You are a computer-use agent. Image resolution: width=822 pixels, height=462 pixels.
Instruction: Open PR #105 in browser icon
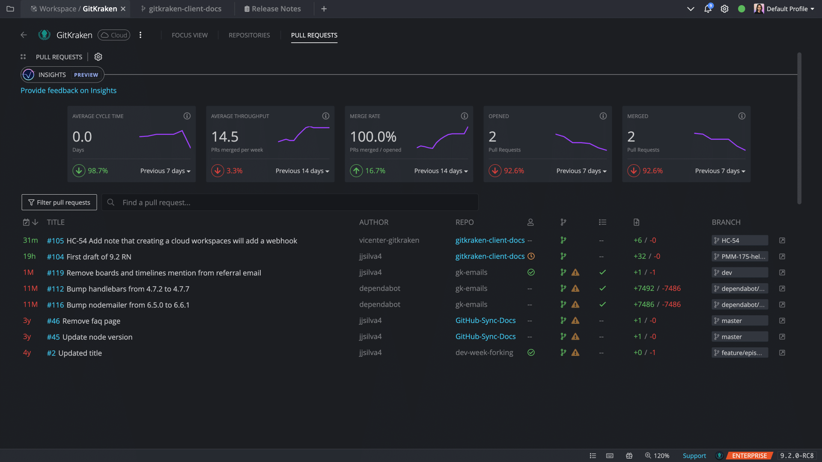(x=782, y=240)
